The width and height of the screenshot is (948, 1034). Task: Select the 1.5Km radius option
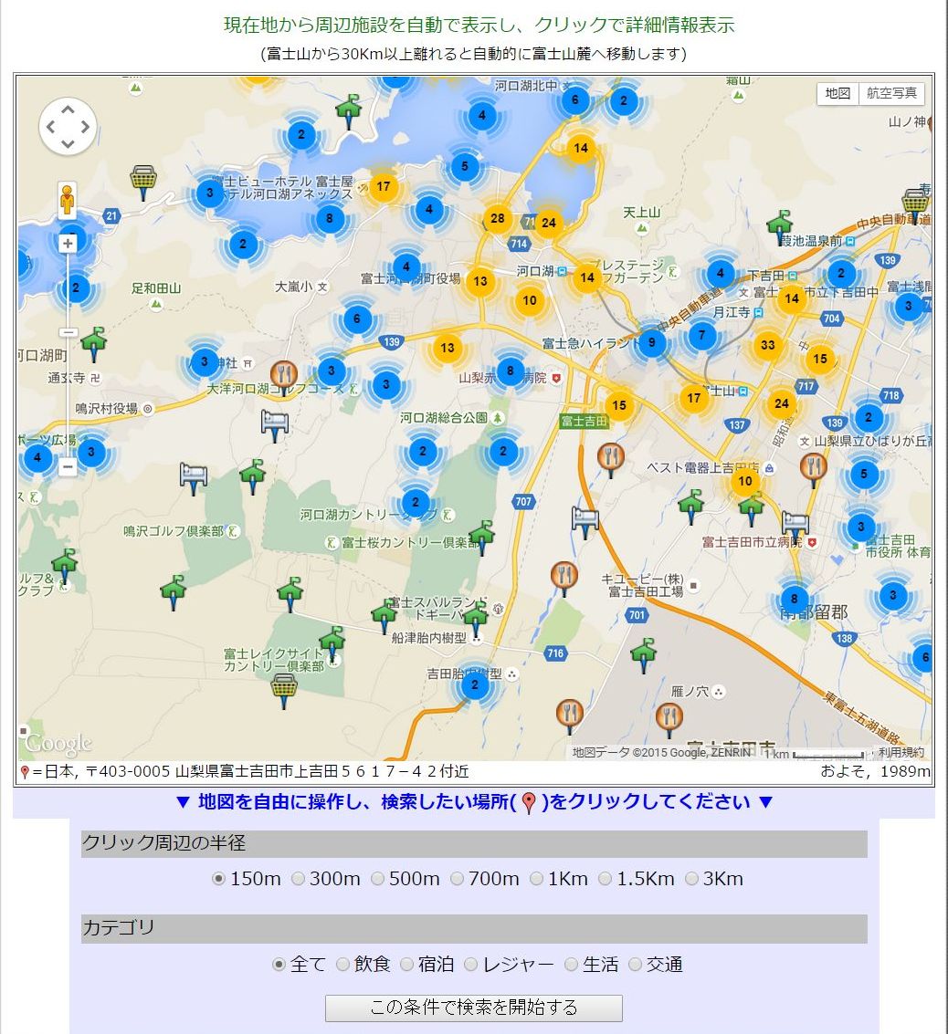606,879
